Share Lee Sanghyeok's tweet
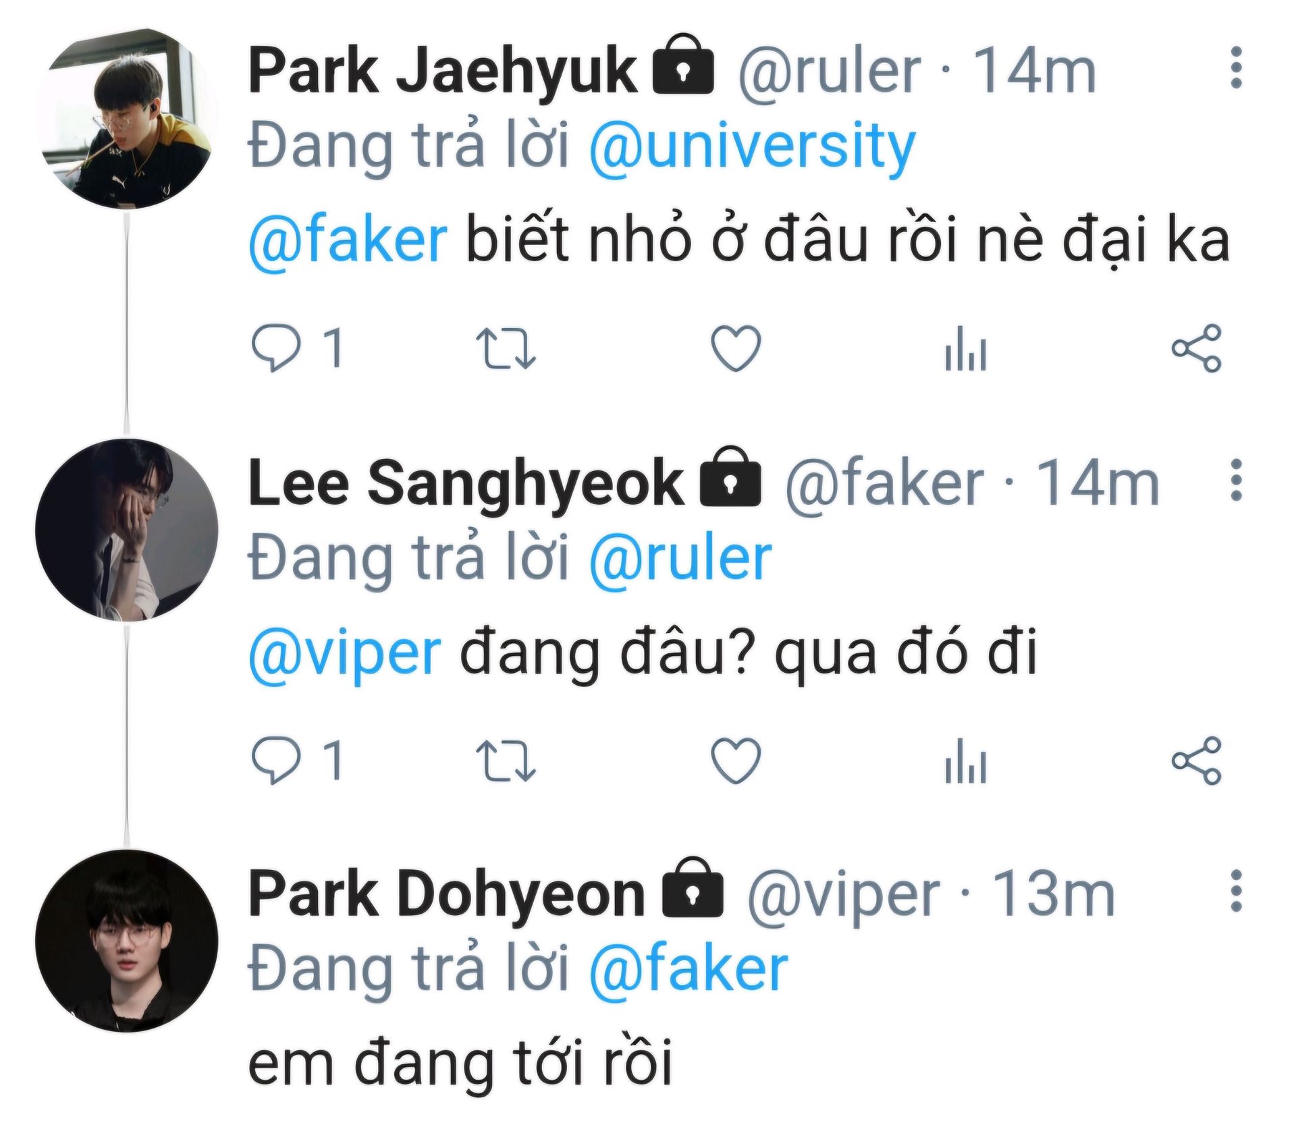Image resolution: width=1296 pixels, height=1127 pixels. 1196,761
